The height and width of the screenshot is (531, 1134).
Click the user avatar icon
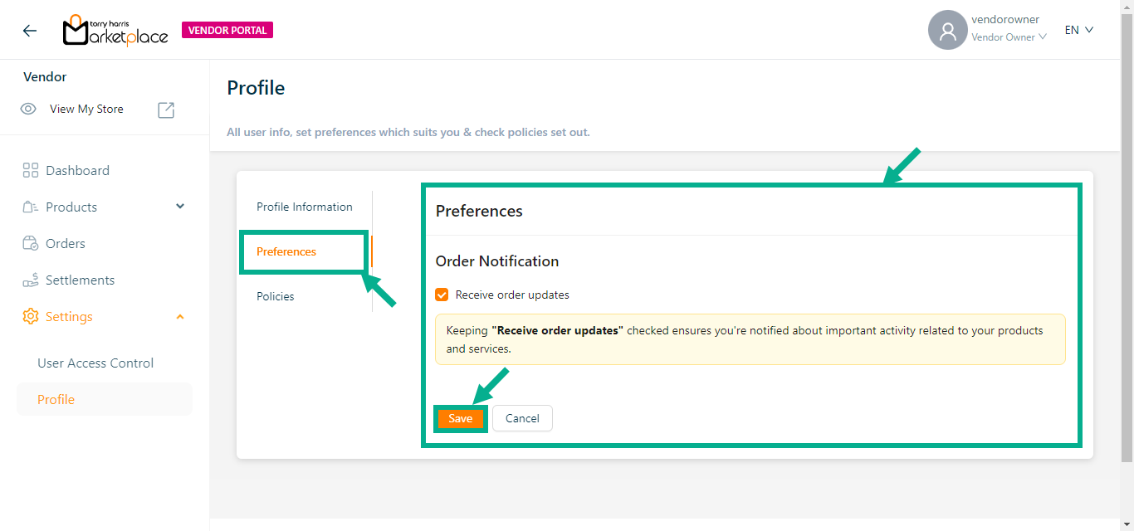(947, 31)
